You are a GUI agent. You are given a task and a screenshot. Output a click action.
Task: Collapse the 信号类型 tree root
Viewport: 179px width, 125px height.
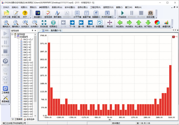pos(12,34)
